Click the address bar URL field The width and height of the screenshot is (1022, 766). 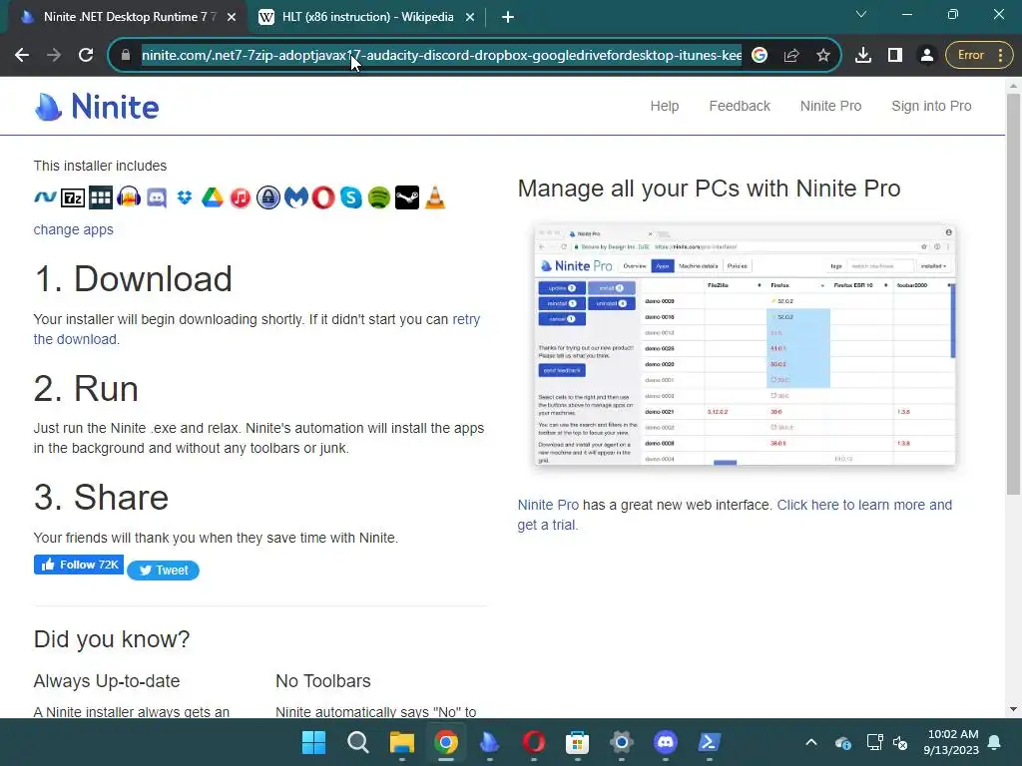(441, 56)
